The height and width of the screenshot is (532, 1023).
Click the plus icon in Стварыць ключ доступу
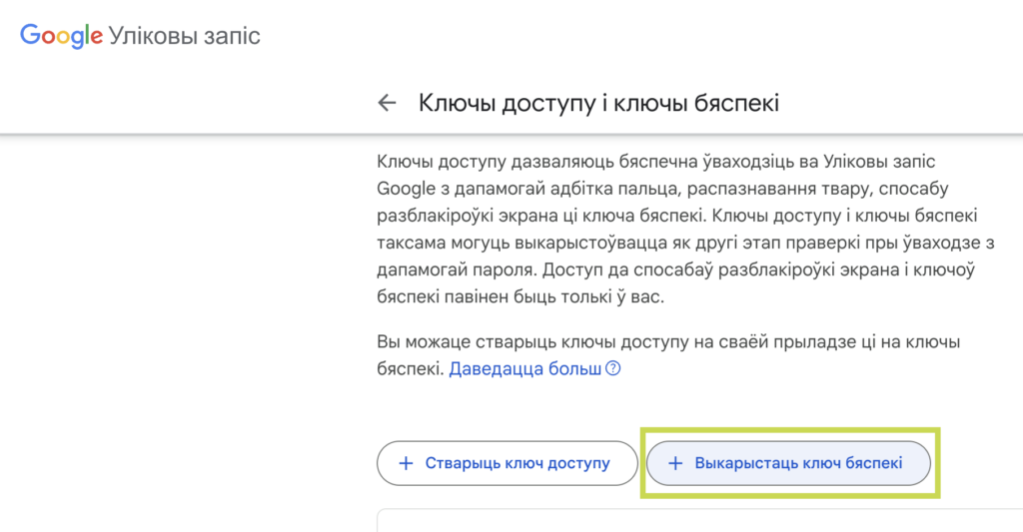point(406,463)
